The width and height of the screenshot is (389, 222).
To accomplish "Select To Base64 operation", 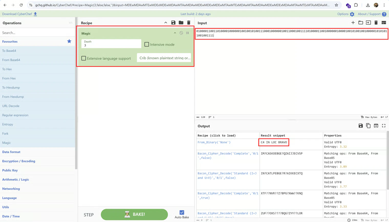I will tap(37, 51).
